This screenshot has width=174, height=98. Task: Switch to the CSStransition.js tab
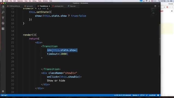[13, 6]
